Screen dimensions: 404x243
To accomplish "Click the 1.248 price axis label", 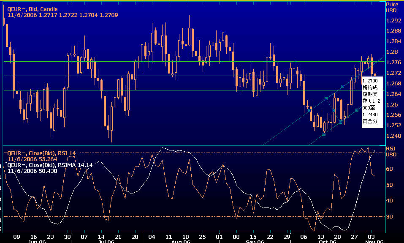I will click(393, 136).
